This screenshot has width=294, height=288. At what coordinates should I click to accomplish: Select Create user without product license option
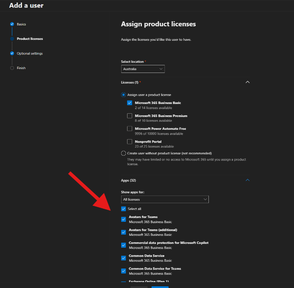coord(123,154)
